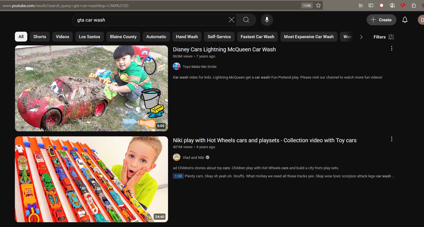Select the Most Expensive Car Wash chip
424x227 pixels.
pyautogui.click(x=309, y=37)
